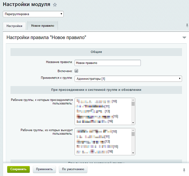189x176 pixels.
Task: Click the pin icon in the bottom button bar
Action: 184,170
